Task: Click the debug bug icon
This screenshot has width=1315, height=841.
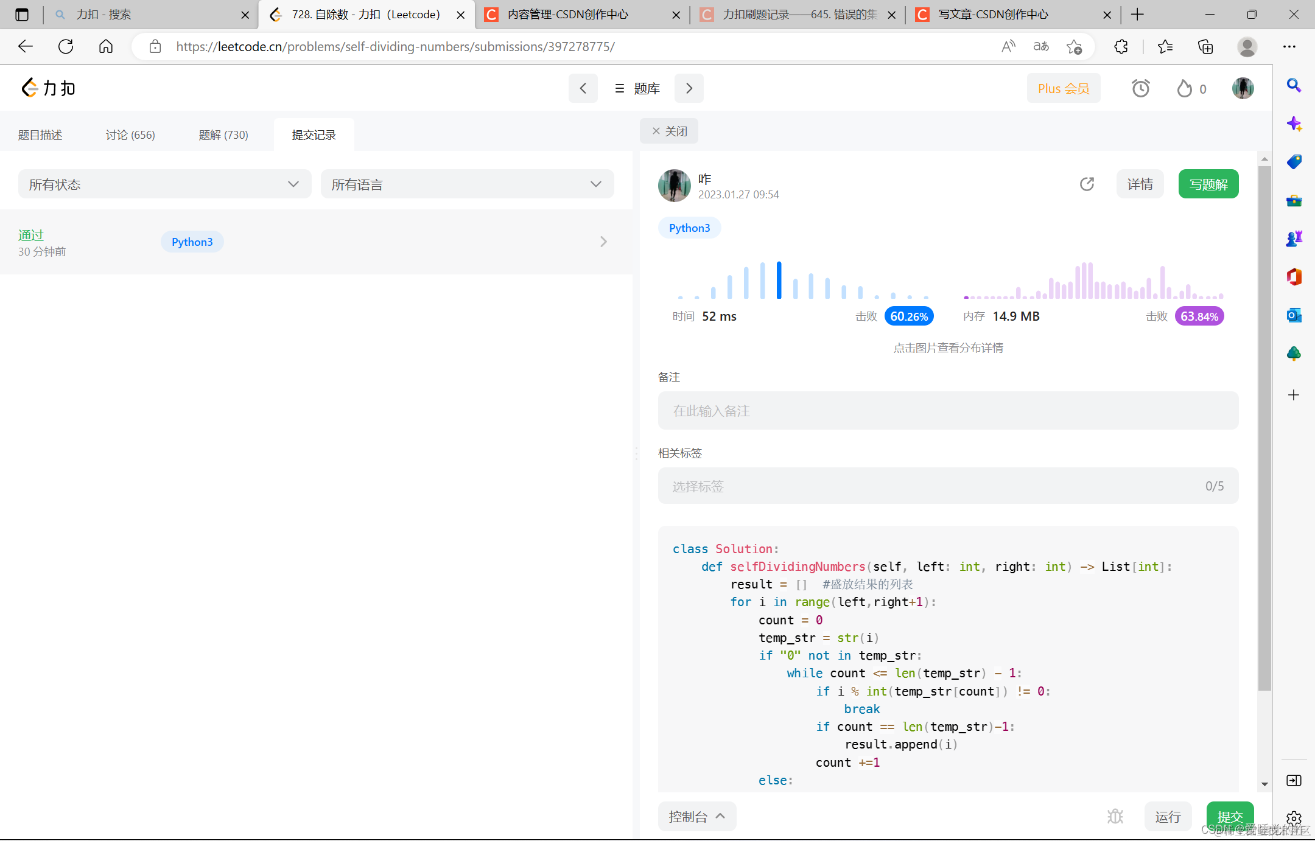Action: [1115, 816]
